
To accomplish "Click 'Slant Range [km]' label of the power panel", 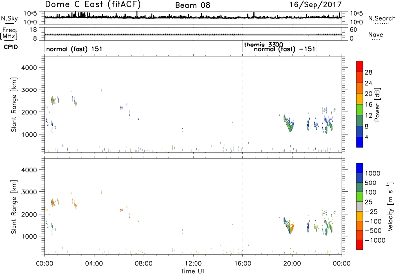I will coord(14,104).
